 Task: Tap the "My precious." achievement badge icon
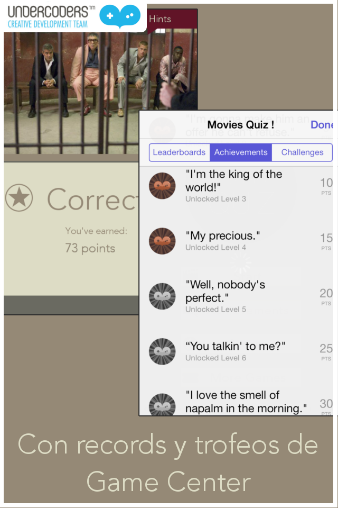[162, 241]
